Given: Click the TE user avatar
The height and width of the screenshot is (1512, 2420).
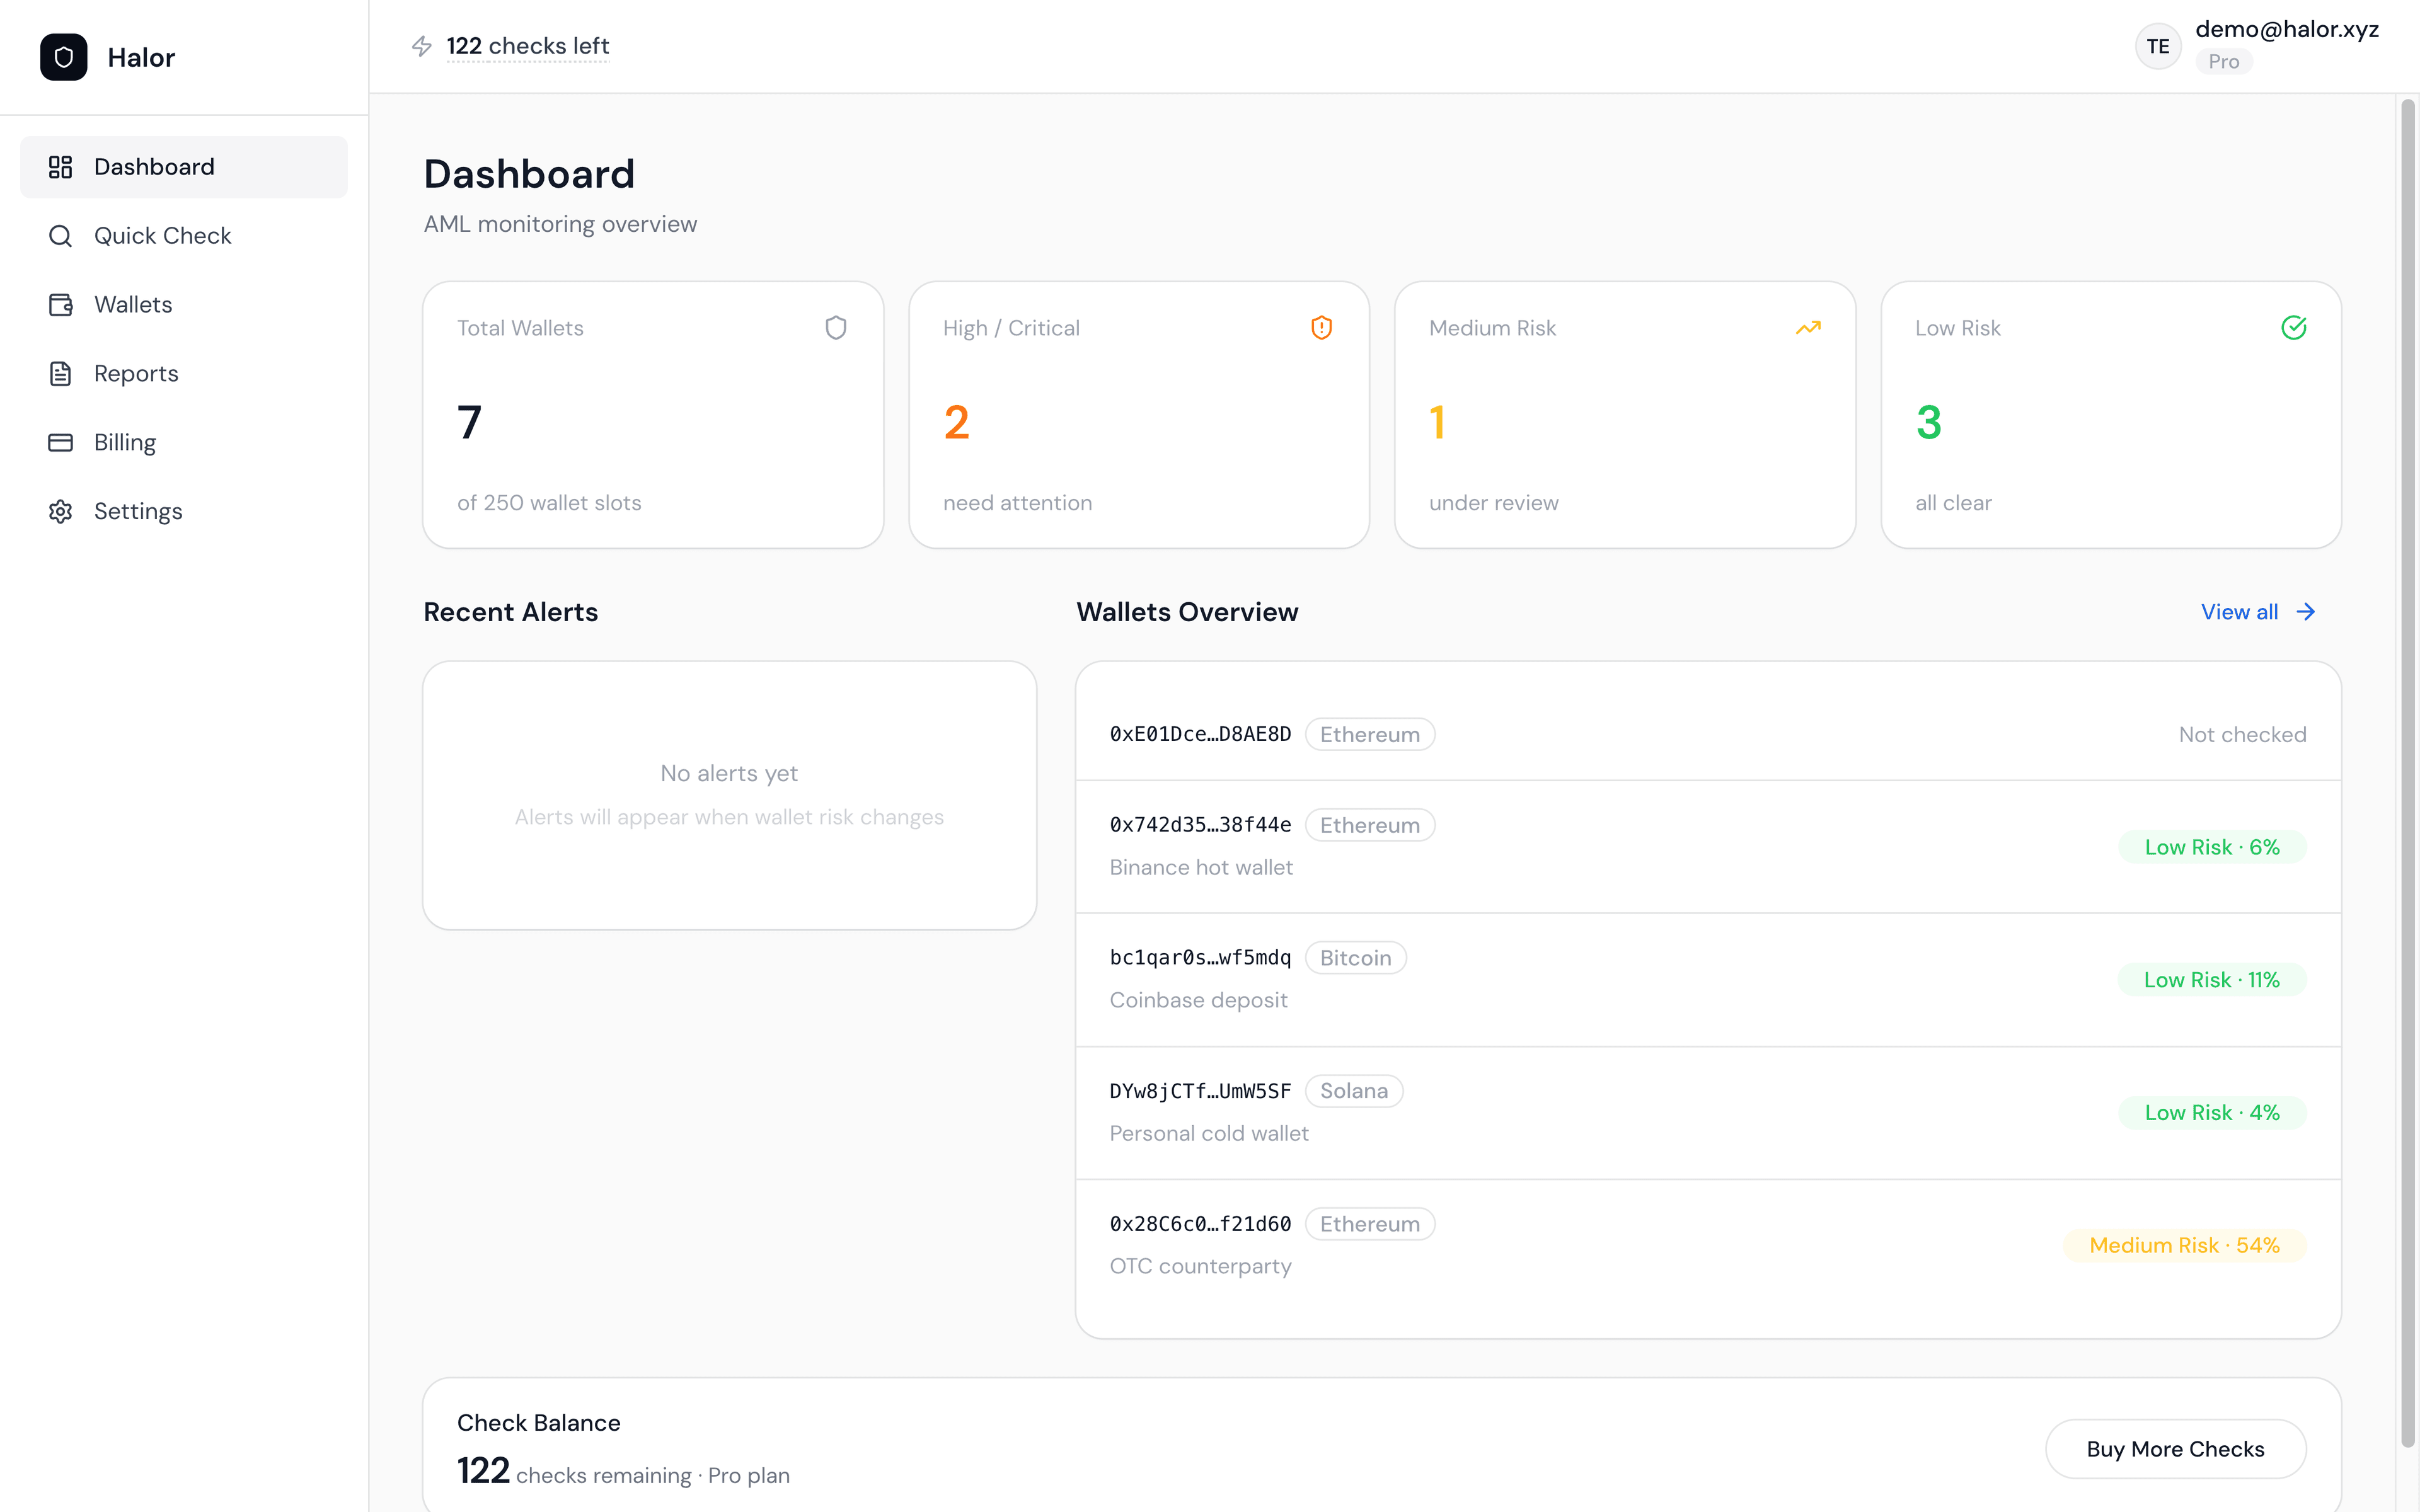Looking at the screenshot, I should (2158, 46).
